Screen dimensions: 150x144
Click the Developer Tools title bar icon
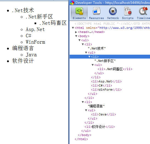[72, 3]
